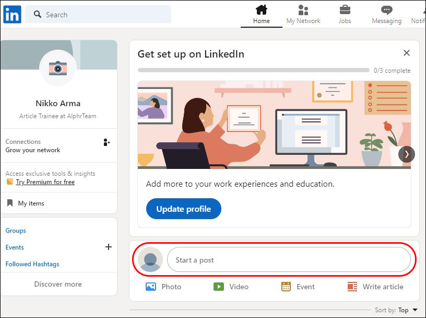Open the Messaging tab
Screen dimensions: 426x318
point(387,15)
